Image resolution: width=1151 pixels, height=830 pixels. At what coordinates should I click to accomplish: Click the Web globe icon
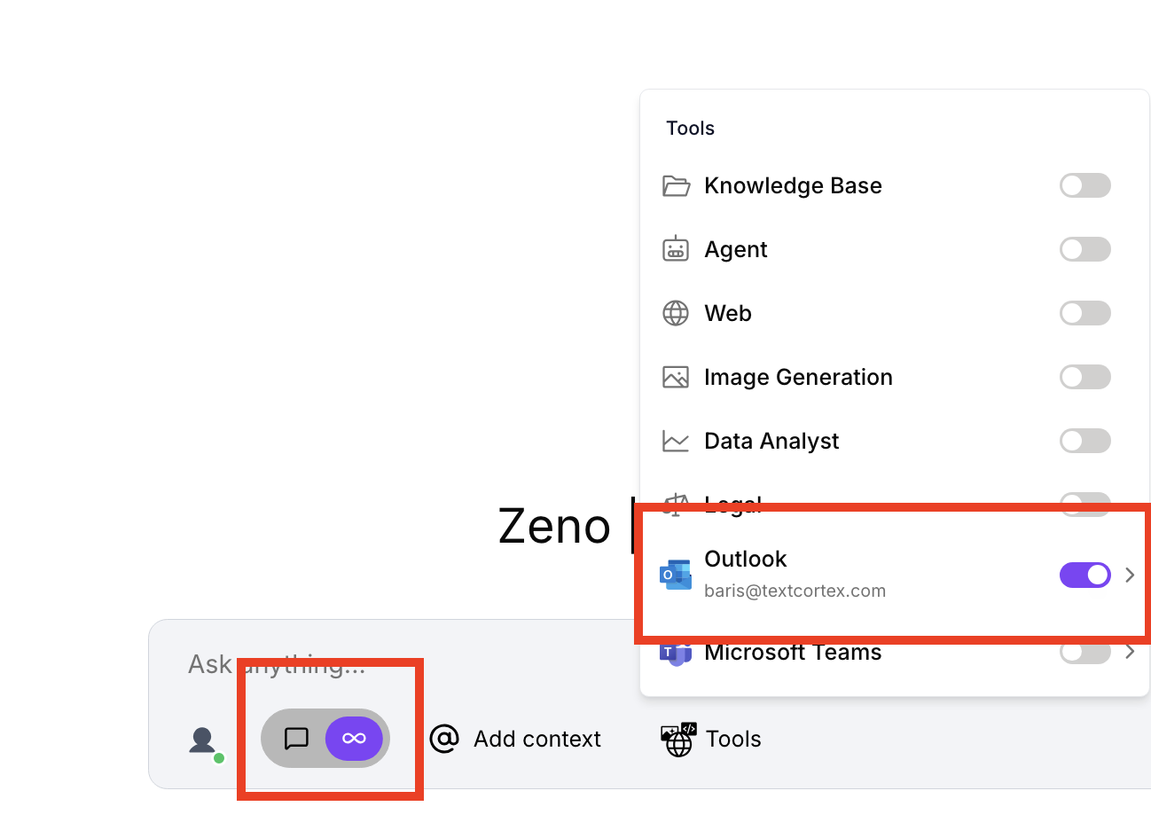(x=676, y=313)
